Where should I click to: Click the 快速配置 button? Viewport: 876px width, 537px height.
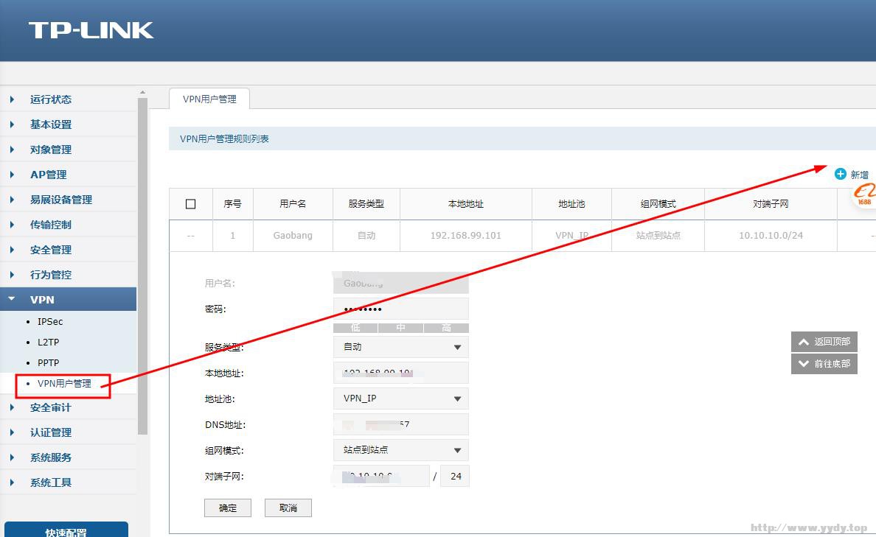pyautogui.click(x=66, y=530)
